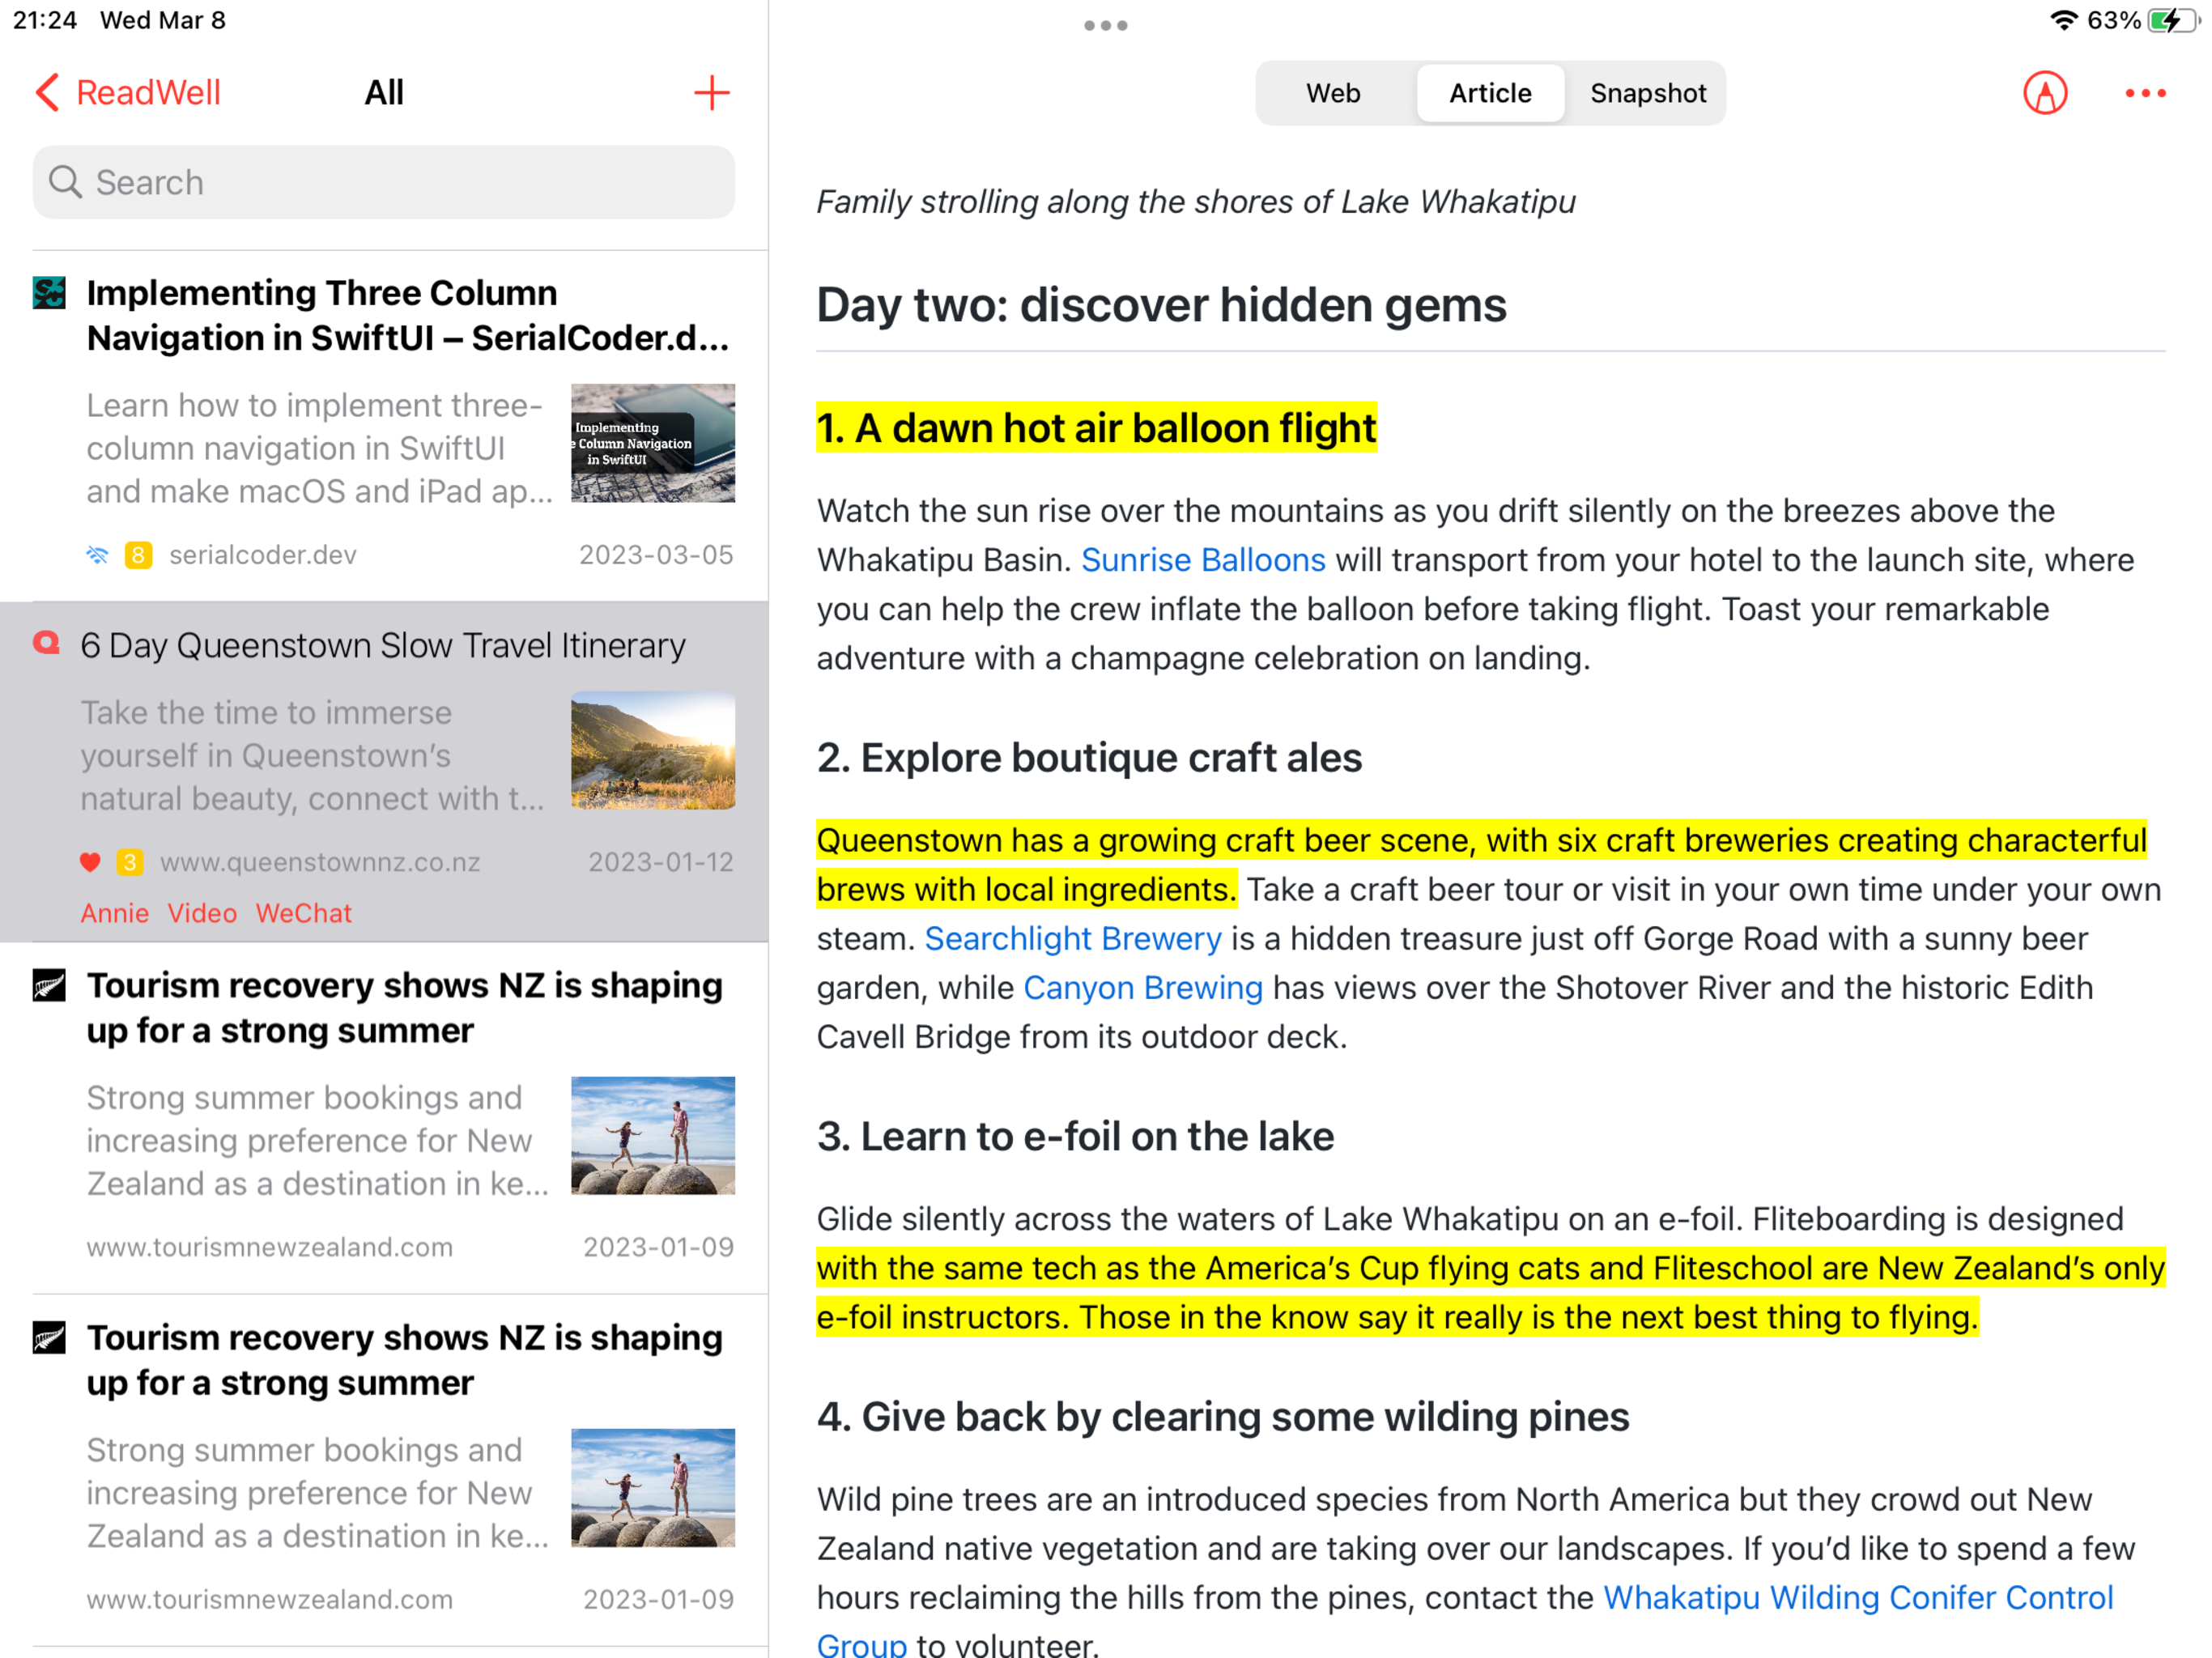Open second Tourism article beach thumbnail
Viewport: 2212px width, 1658px height.
pyautogui.click(x=653, y=1487)
